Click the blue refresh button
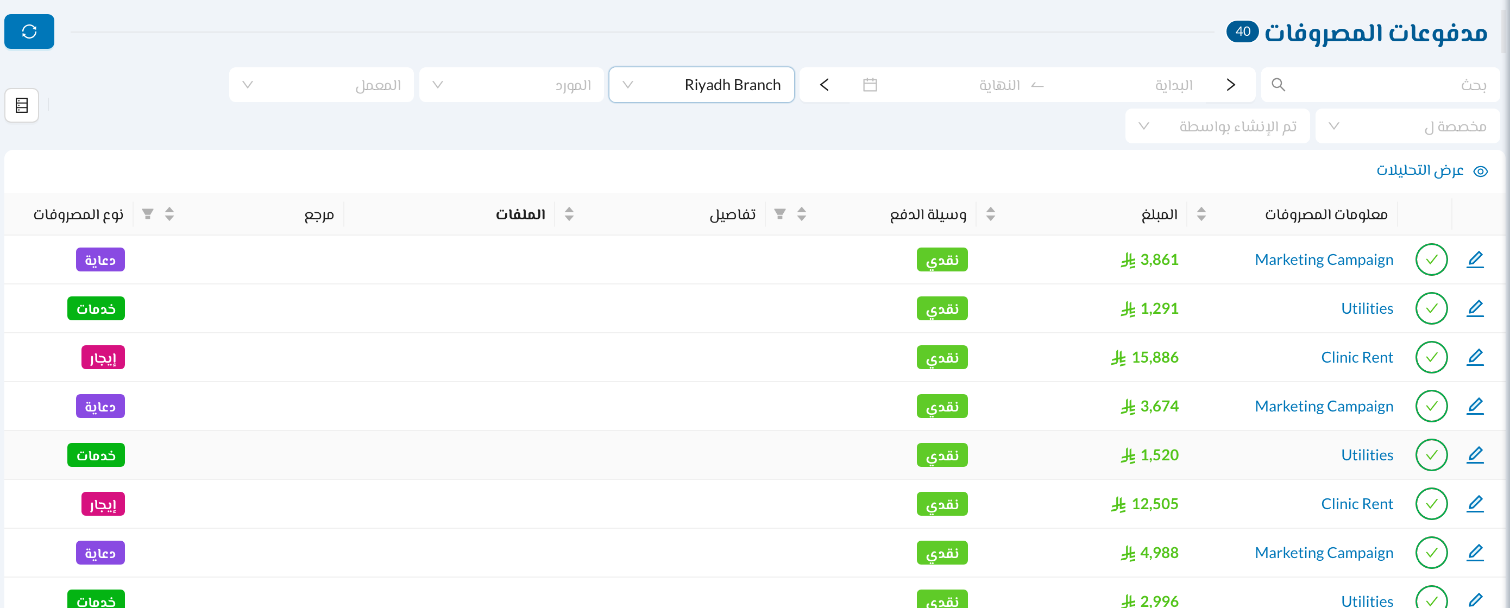The height and width of the screenshot is (608, 1510). (29, 31)
